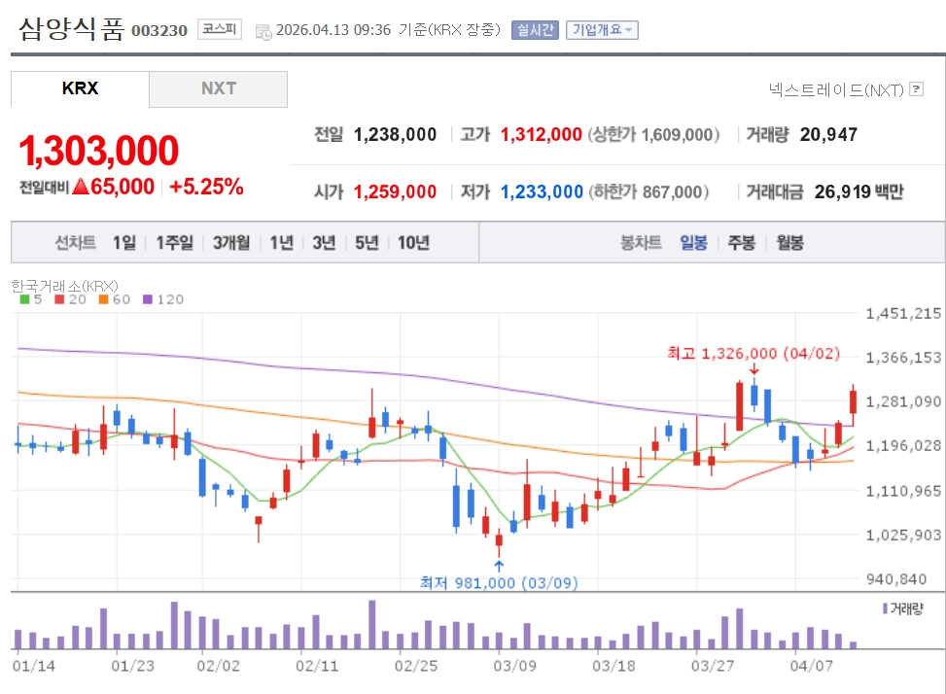Click the red up-triangle price change icon
This screenshot has height=694, width=946.
(x=81, y=187)
